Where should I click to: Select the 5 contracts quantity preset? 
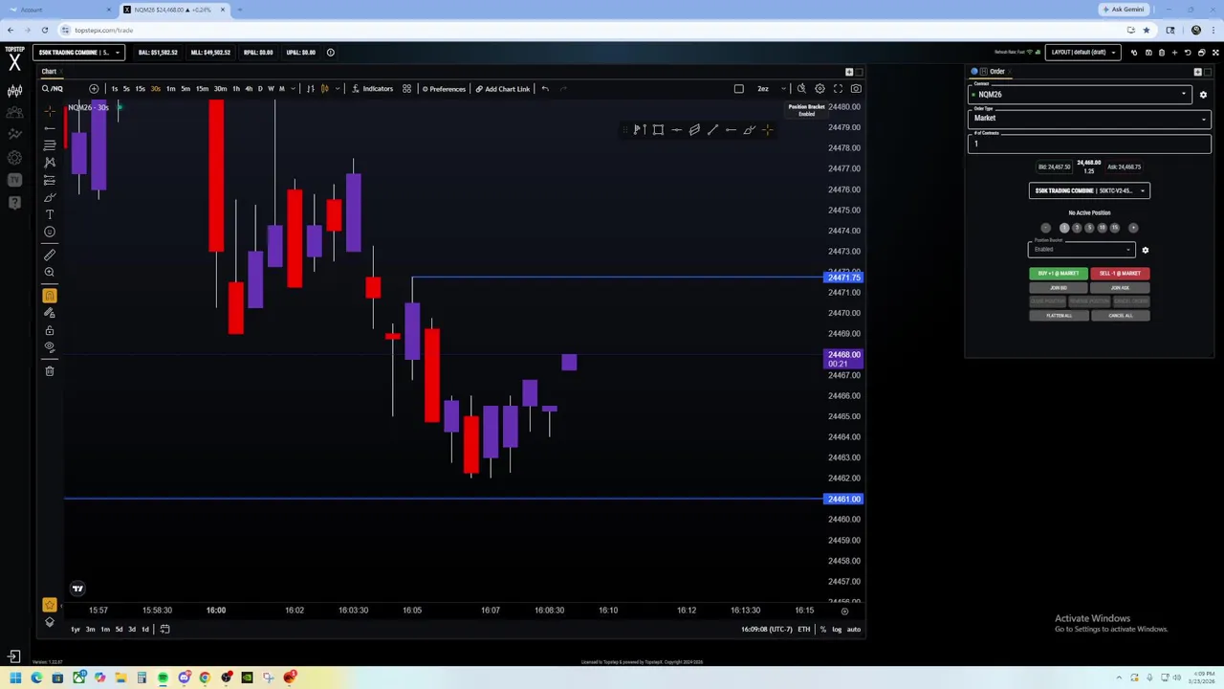(x=1089, y=228)
